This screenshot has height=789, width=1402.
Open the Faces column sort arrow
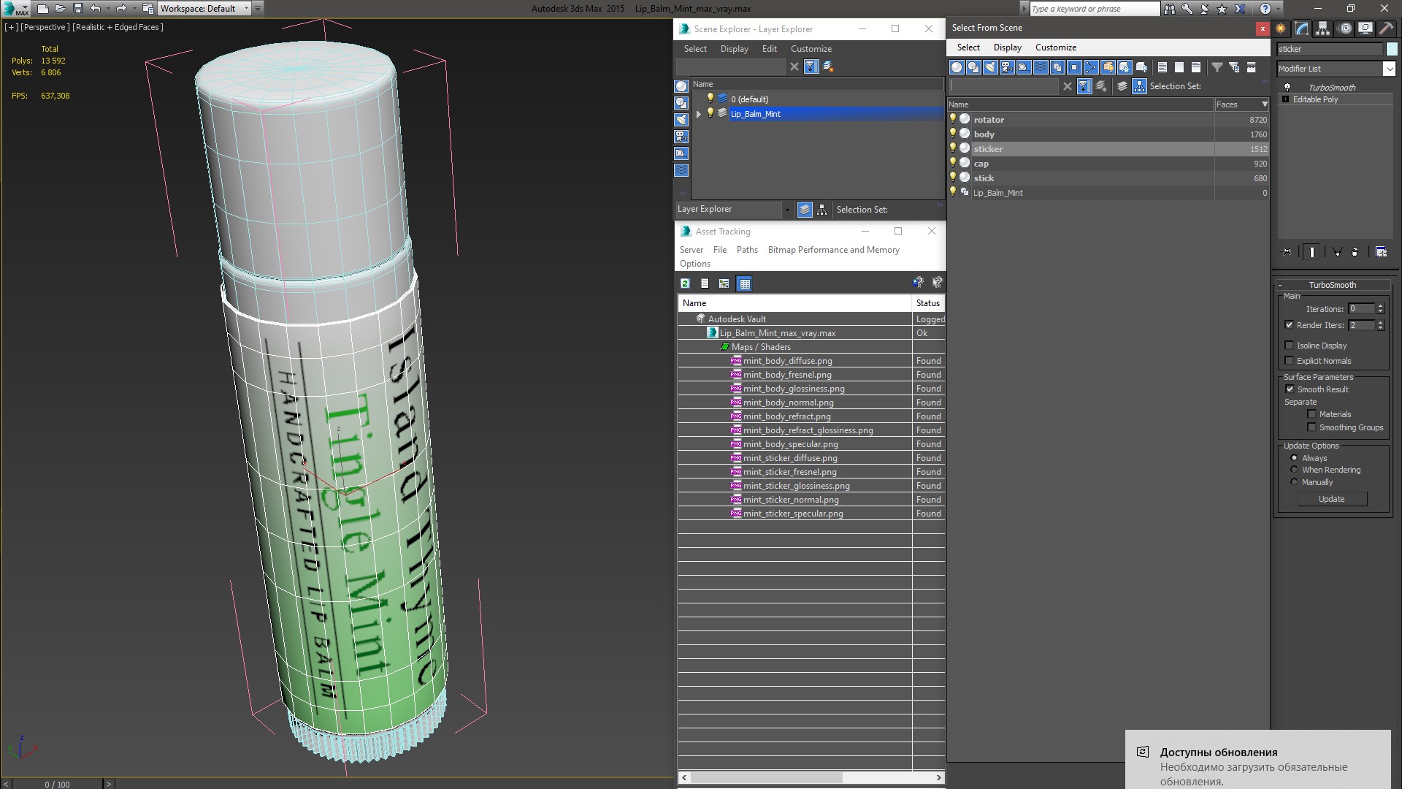coord(1265,104)
